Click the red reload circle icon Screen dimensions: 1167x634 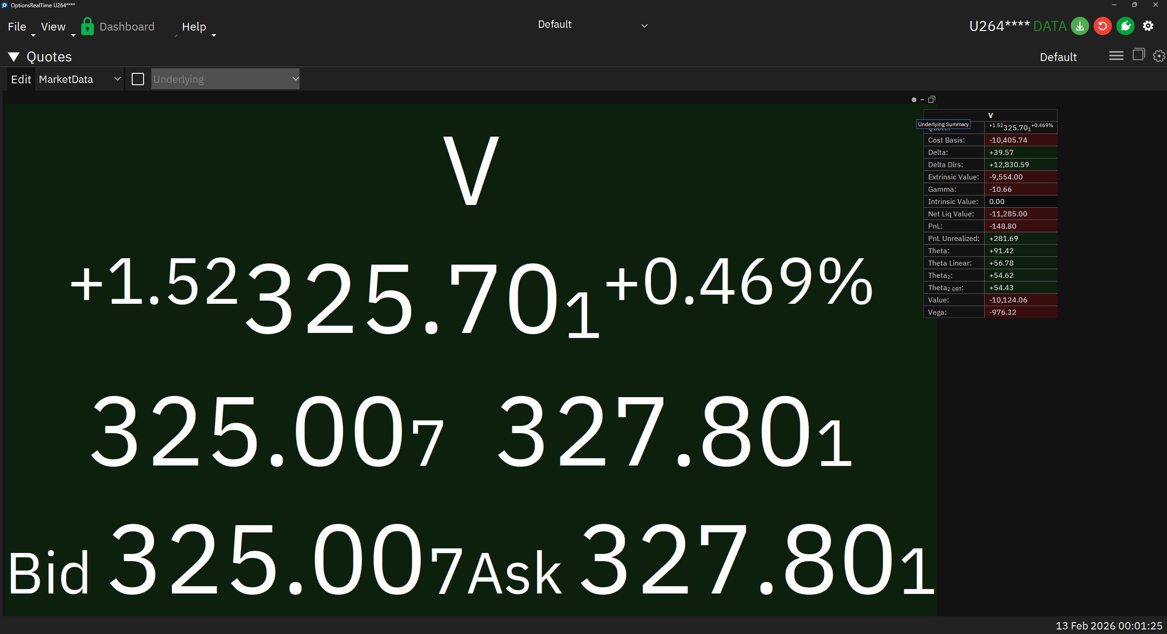[x=1103, y=26]
